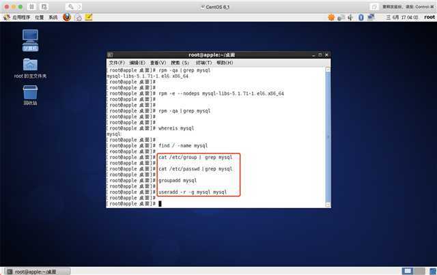The height and width of the screenshot is (275, 437).
Task: Click the VM snapshot button in the host toolbar
Action: click(x=44, y=7)
